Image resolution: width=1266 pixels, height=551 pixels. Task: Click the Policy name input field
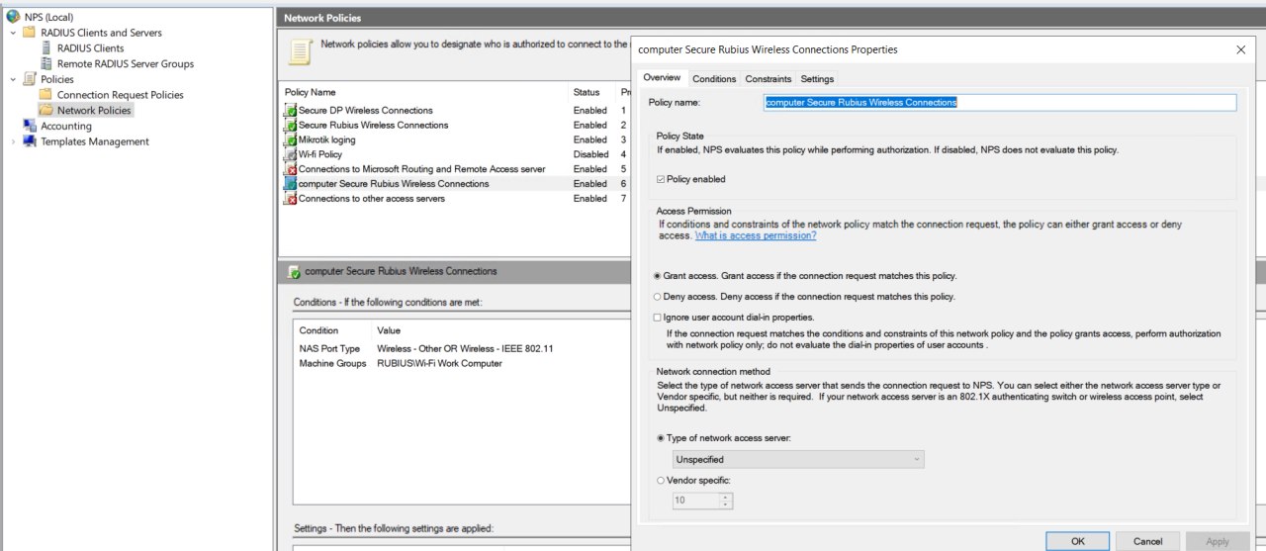(1000, 102)
